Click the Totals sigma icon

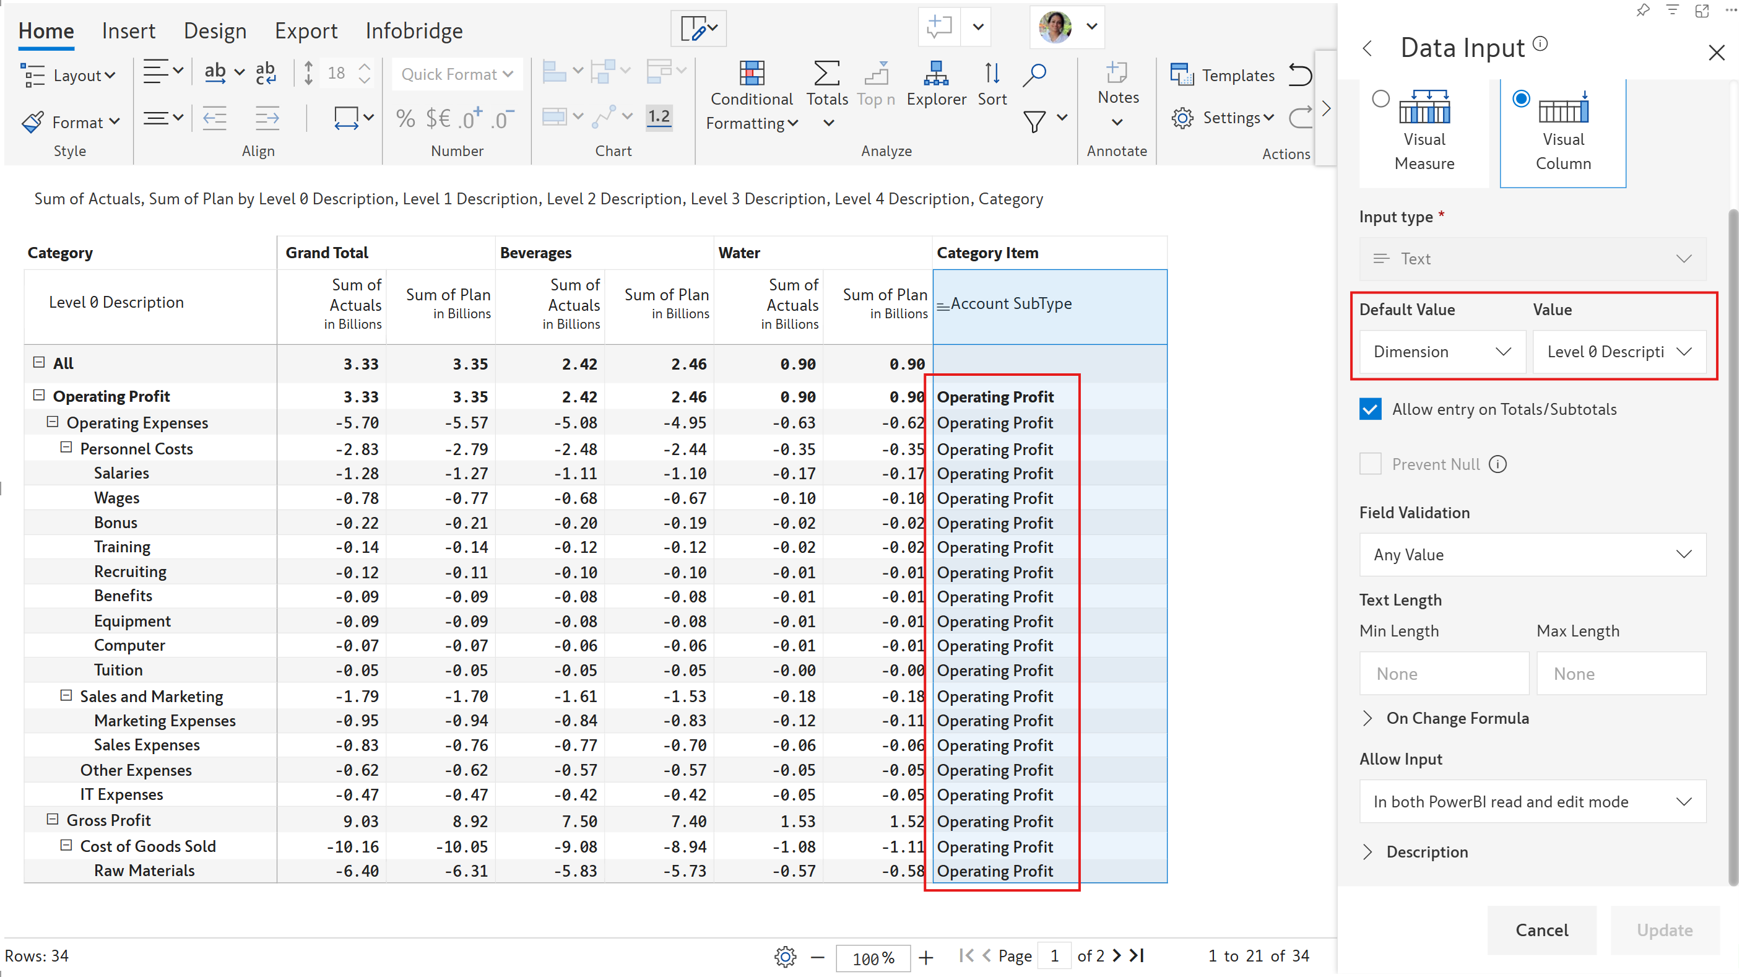point(826,74)
